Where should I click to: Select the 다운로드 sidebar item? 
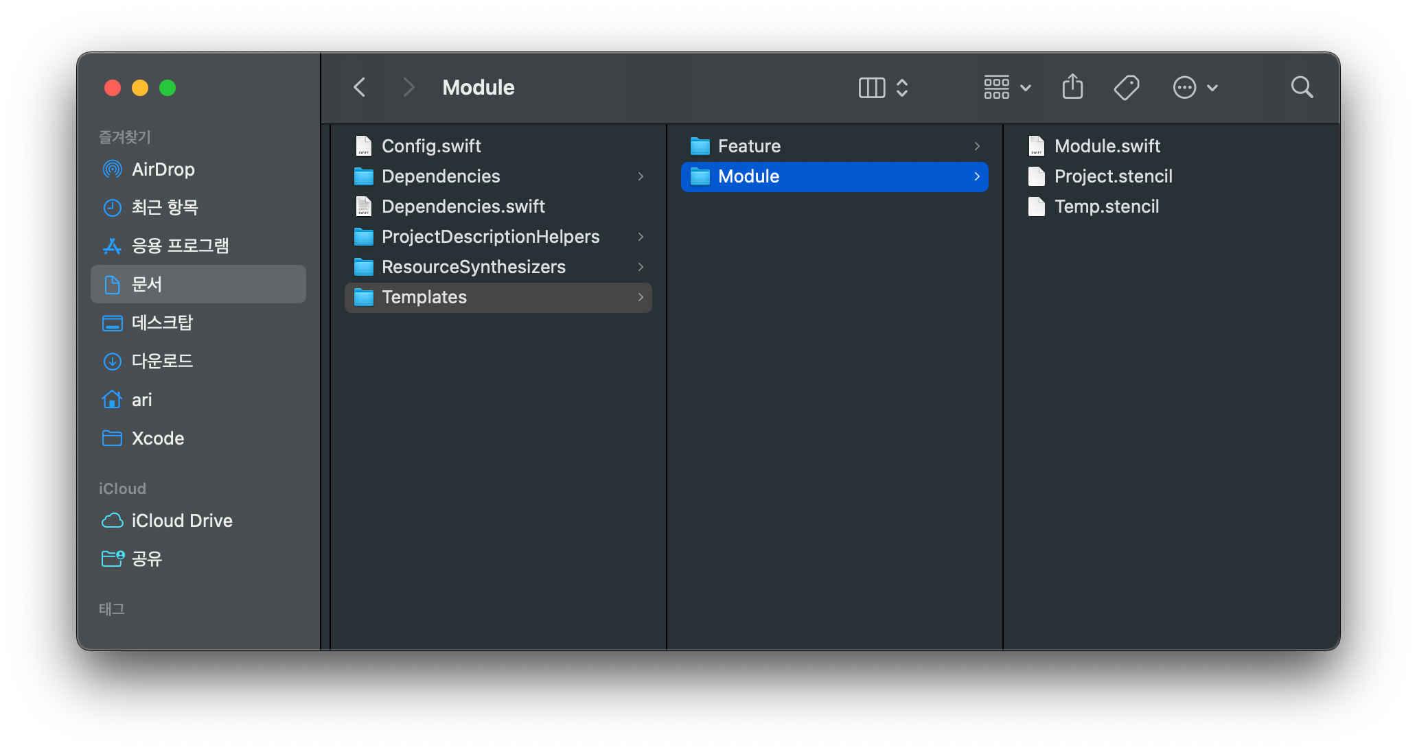[x=162, y=361]
